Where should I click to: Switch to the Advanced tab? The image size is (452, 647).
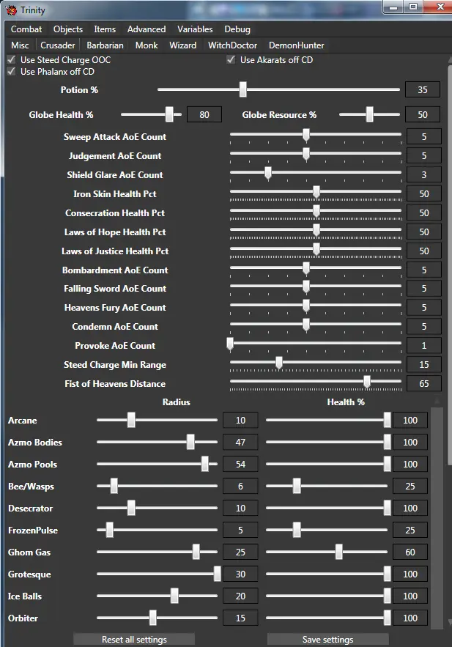pos(147,29)
